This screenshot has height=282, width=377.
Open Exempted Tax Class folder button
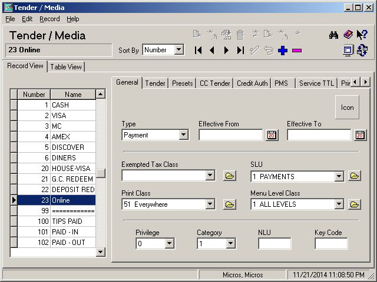(230, 176)
